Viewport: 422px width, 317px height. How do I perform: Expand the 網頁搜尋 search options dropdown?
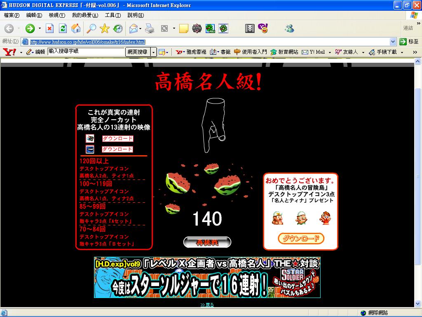tap(153, 52)
